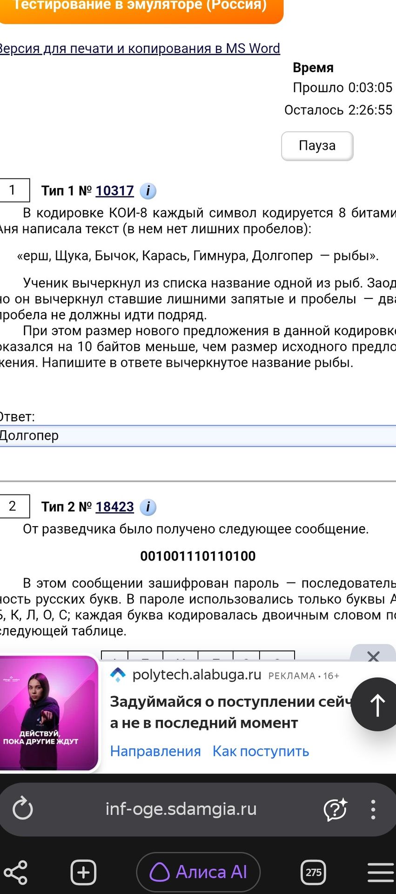Open the print version link for MS Word
Viewport: 396px width, 894px height.
pyautogui.click(x=140, y=48)
